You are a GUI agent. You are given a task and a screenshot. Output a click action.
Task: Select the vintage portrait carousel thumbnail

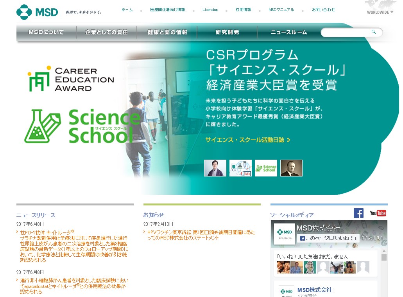tap(292, 168)
